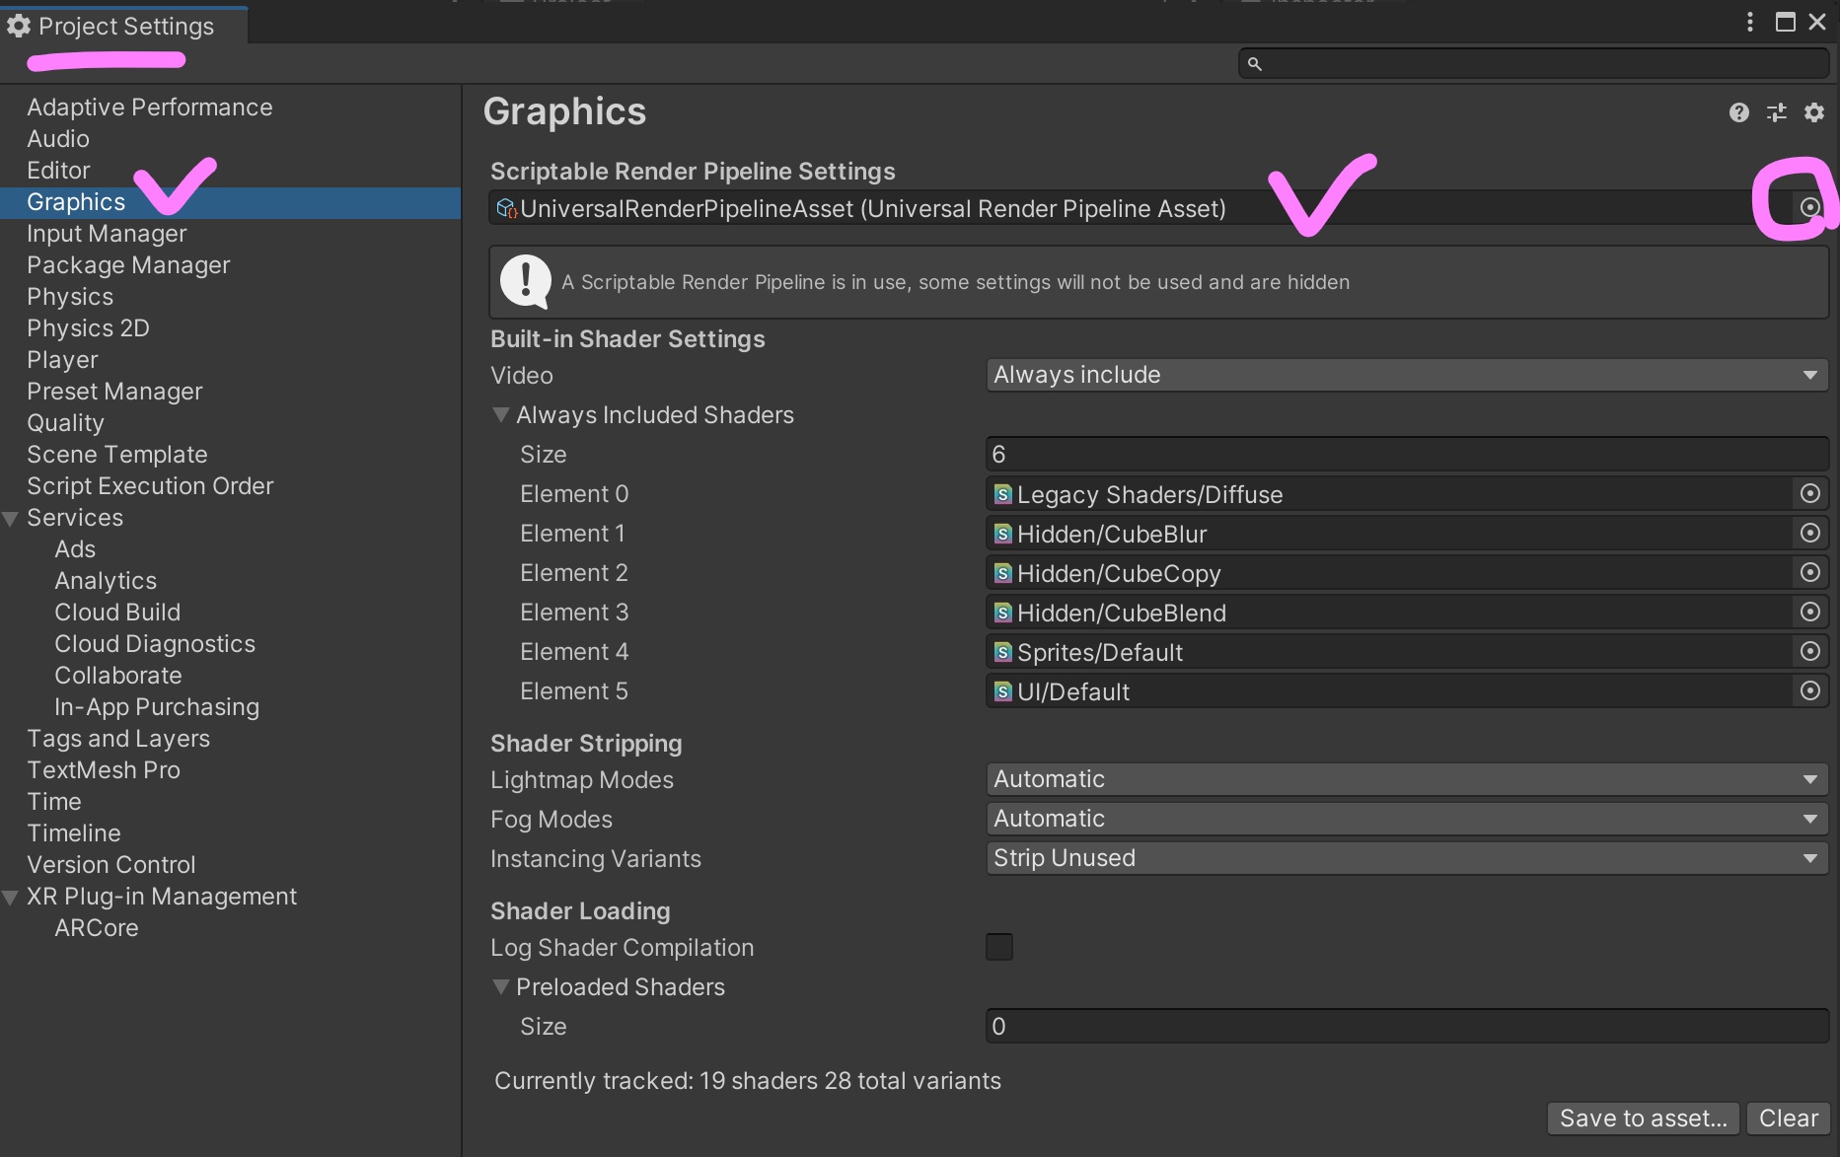Click the Legacy Shaders/Diffuse shader icon
Viewport: 1840px width, 1157px height.
point(1003,494)
